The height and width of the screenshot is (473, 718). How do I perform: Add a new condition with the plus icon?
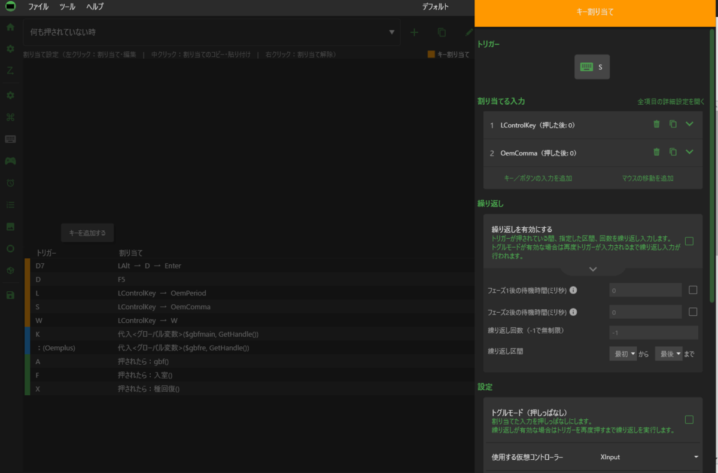[x=414, y=32]
